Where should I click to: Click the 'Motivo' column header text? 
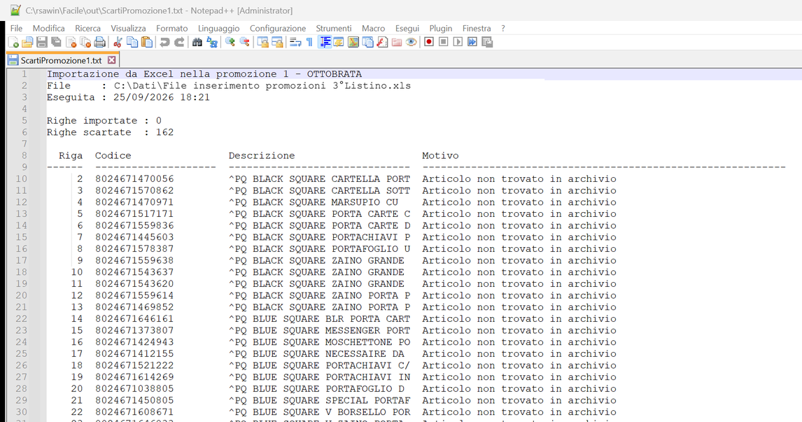coord(440,155)
